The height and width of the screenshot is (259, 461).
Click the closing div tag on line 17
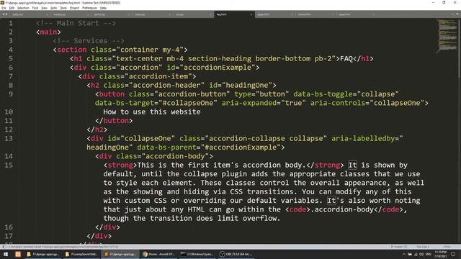[99, 236]
